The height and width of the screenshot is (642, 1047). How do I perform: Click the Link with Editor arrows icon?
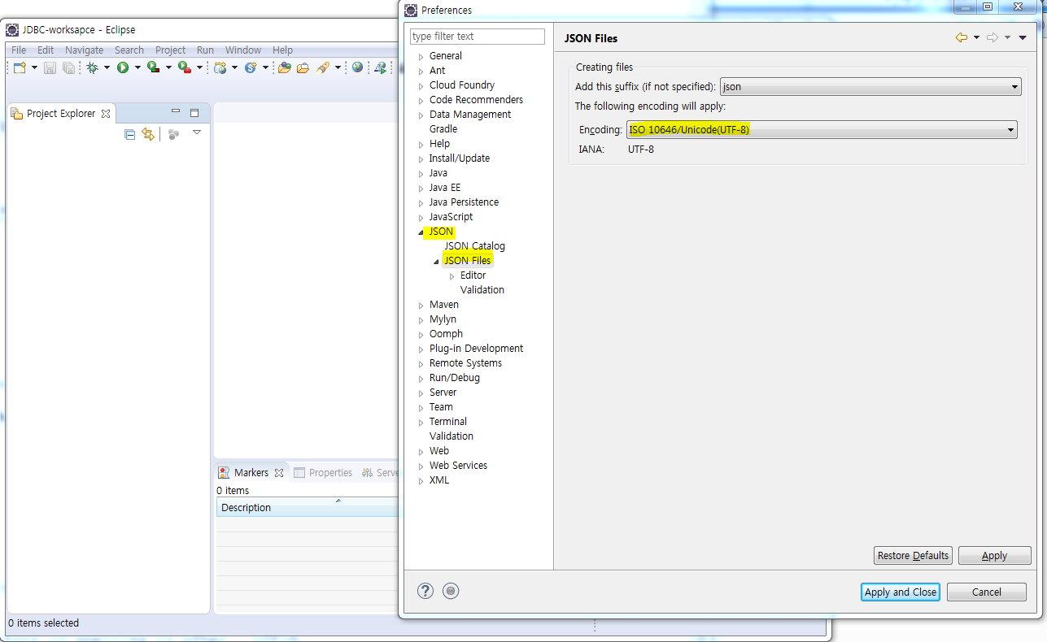coord(148,134)
